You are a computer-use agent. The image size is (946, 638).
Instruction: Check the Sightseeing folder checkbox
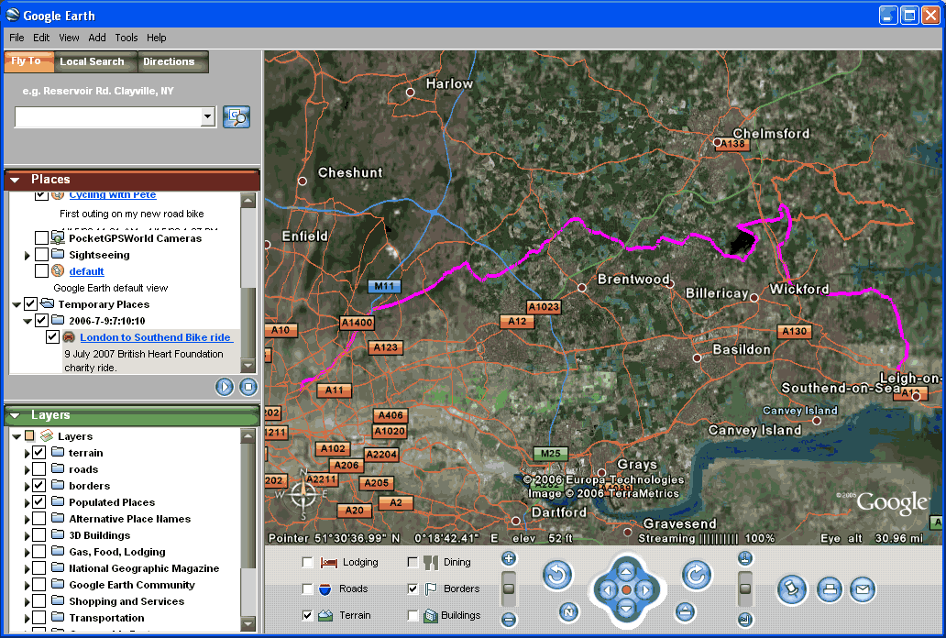41,254
